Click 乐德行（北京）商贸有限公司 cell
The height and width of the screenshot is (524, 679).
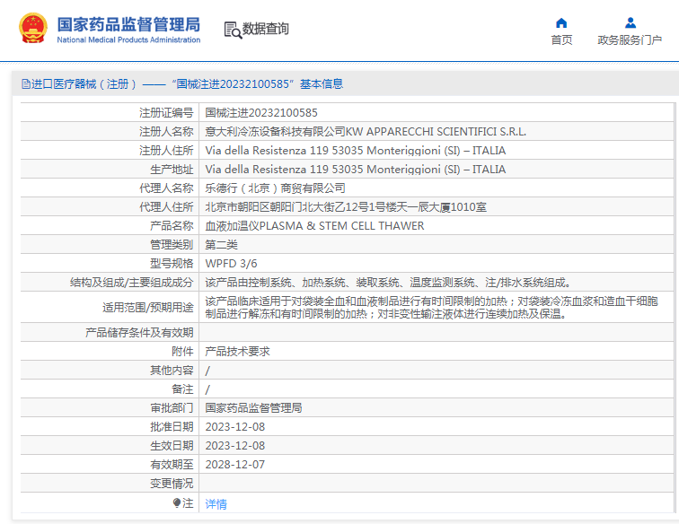[x=275, y=188]
